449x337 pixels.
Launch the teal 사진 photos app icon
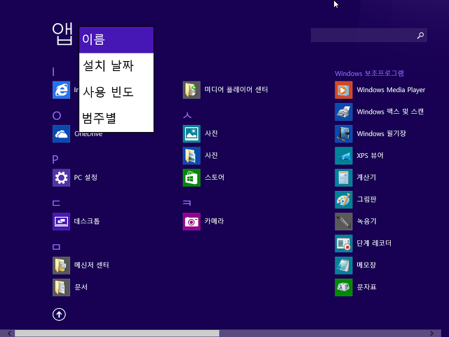192,134
